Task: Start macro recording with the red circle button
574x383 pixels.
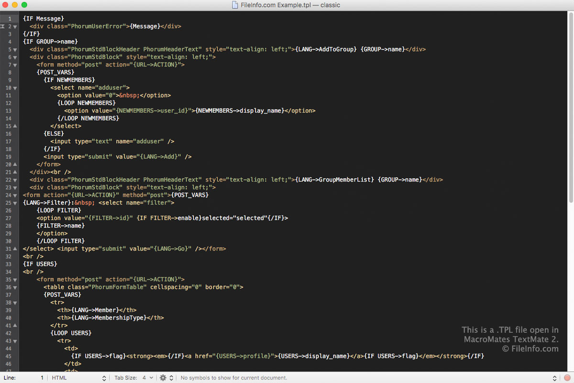Action: click(x=567, y=378)
